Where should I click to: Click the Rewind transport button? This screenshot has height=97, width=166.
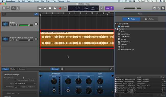40,8
